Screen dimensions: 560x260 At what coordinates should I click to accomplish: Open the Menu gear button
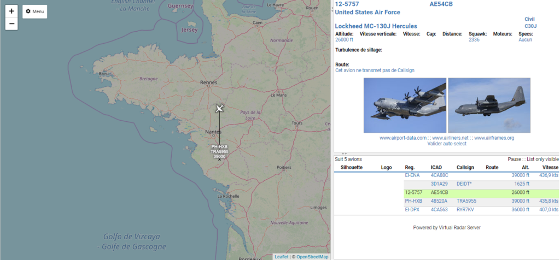click(34, 11)
